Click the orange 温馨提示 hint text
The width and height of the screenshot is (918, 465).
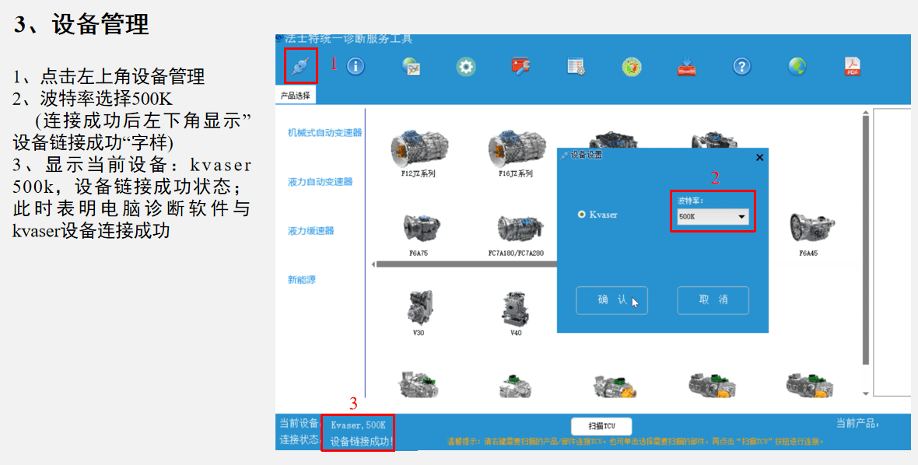(x=636, y=442)
